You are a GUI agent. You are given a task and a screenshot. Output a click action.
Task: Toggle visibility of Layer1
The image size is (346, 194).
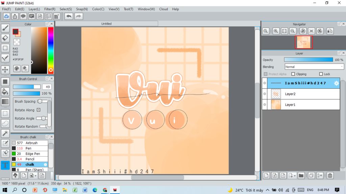click(x=265, y=105)
